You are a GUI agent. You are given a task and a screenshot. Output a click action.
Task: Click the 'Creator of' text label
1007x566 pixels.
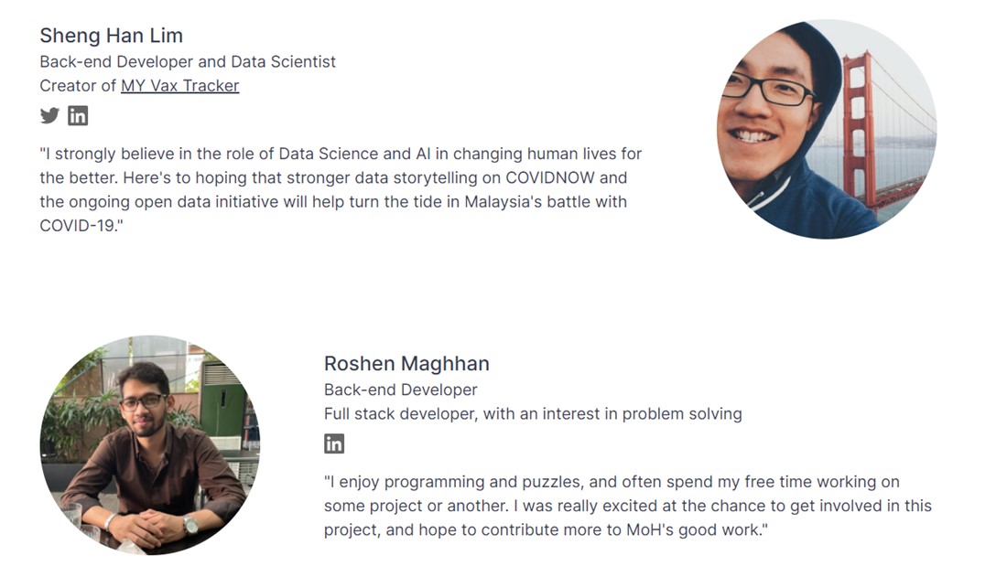[x=78, y=85]
